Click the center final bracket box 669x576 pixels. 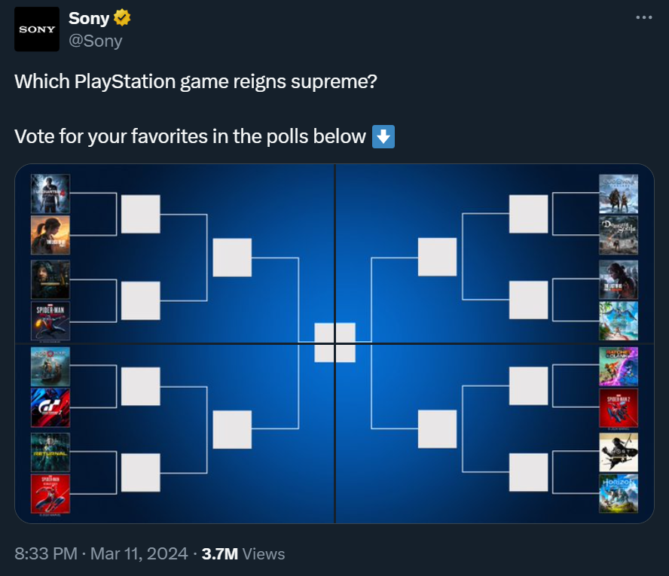tap(335, 343)
